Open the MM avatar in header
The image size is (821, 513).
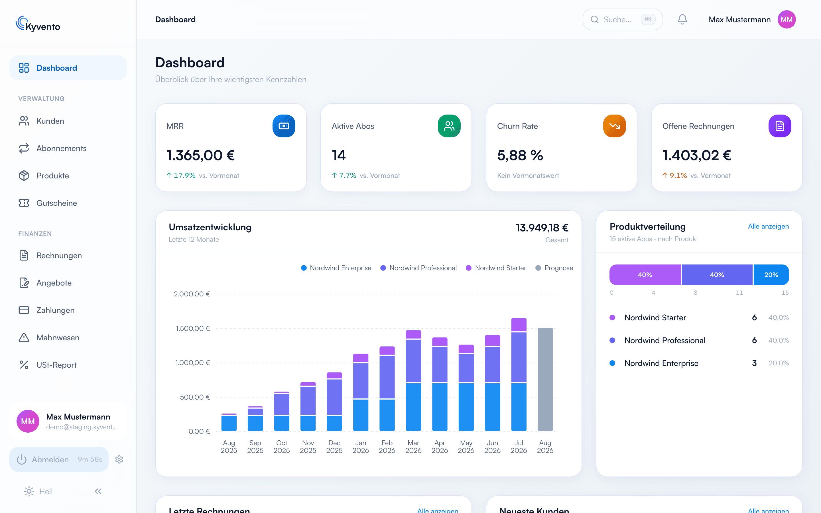(787, 19)
